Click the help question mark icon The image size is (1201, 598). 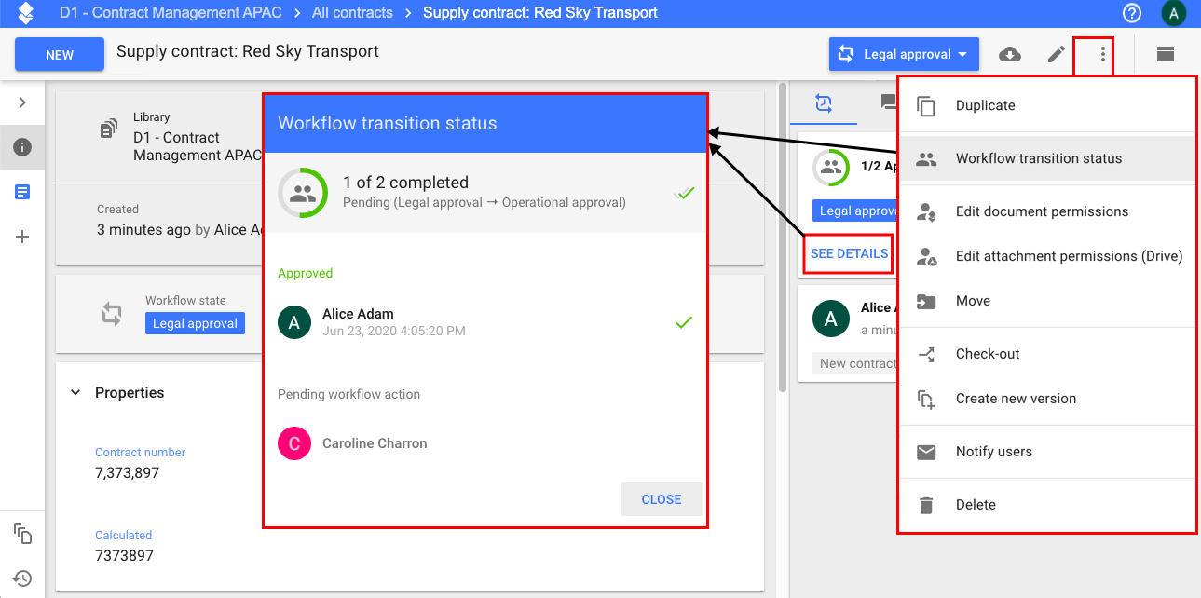coord(1132,13)
